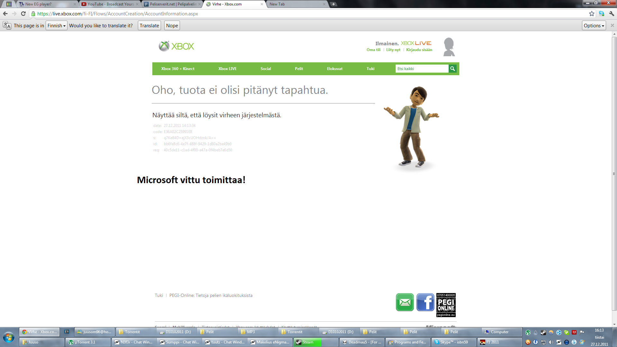Click the uTorrent tray icon

(x=528, y=333)
